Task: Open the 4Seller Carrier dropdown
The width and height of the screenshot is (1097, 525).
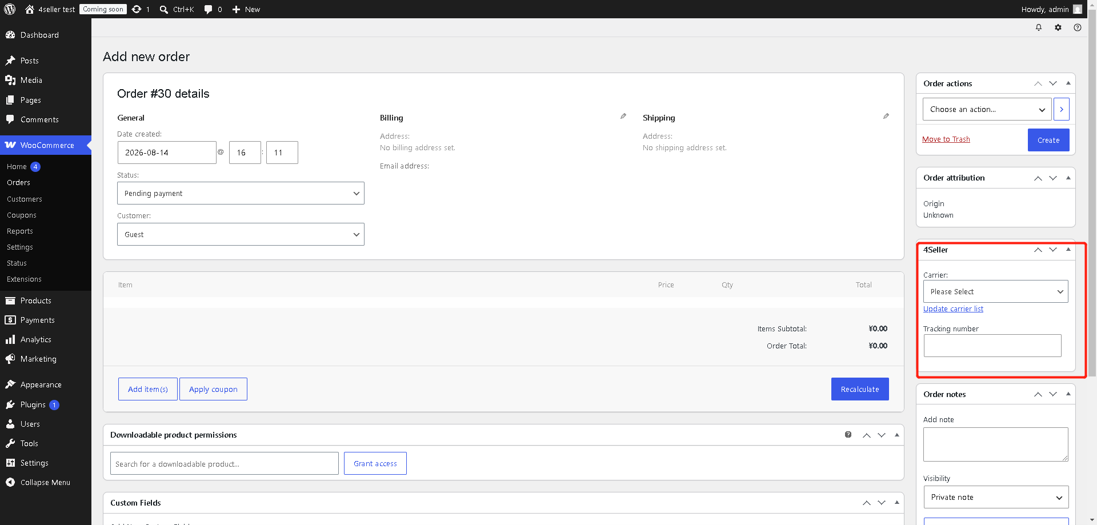Action: (996, 291)
